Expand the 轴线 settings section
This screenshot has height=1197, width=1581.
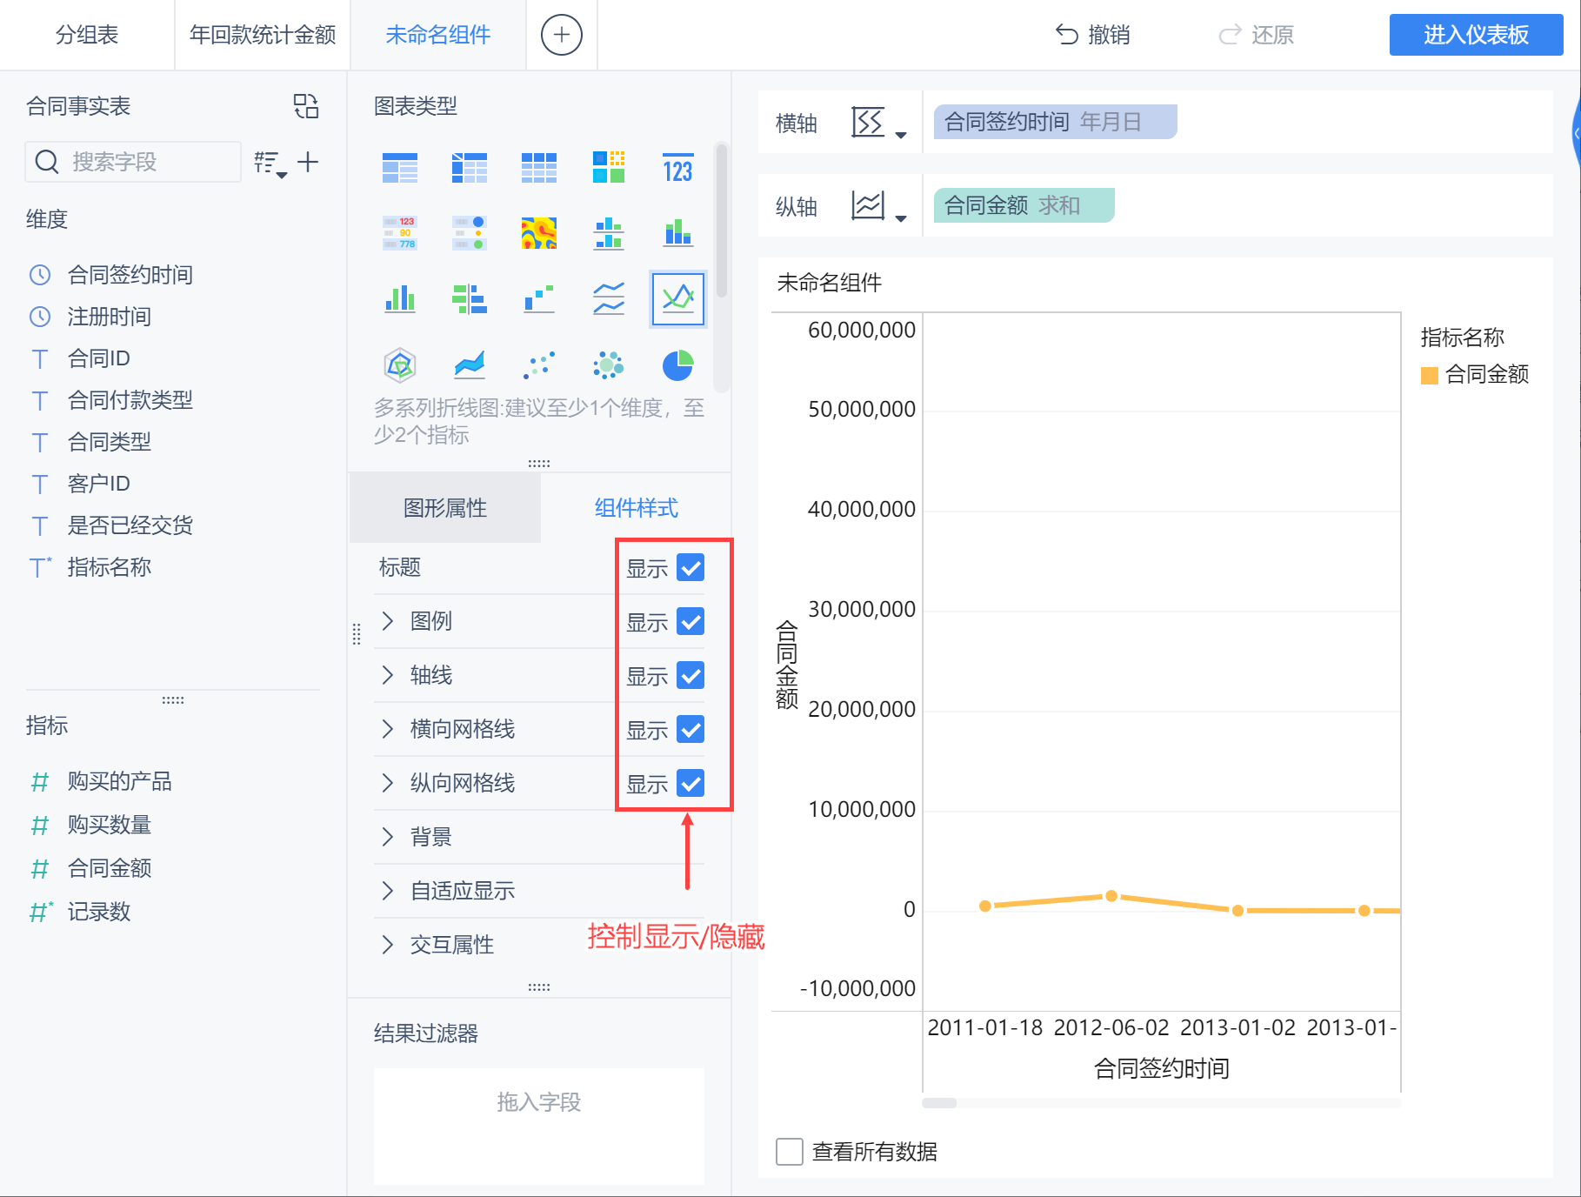388,675
